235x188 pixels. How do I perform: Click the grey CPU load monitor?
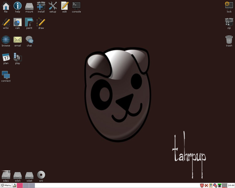(225, 186)
